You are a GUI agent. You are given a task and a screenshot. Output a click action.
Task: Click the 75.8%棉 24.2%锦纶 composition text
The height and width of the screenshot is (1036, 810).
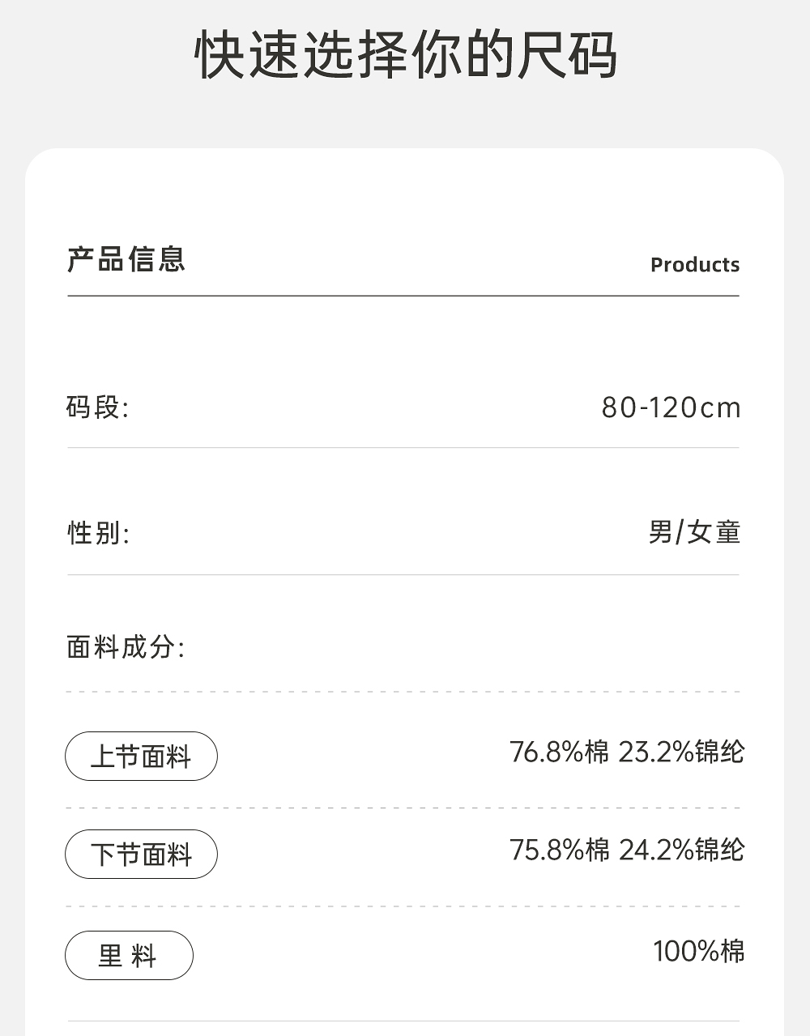click(626, 851)
